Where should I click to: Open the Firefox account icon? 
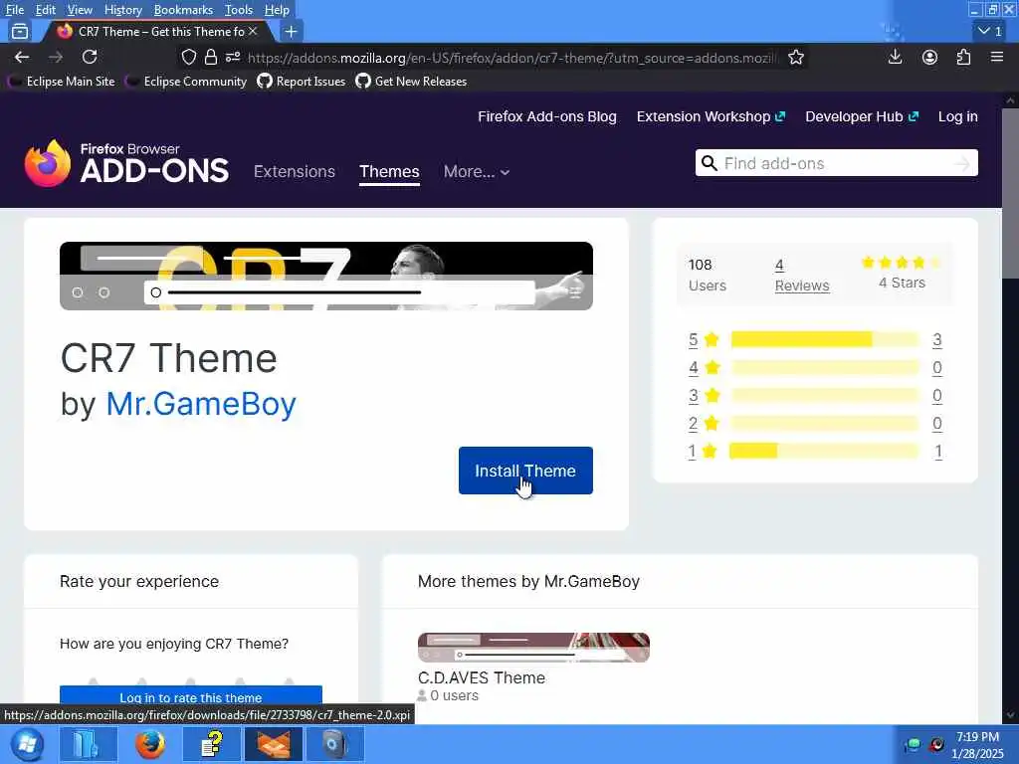coord(930,57)
